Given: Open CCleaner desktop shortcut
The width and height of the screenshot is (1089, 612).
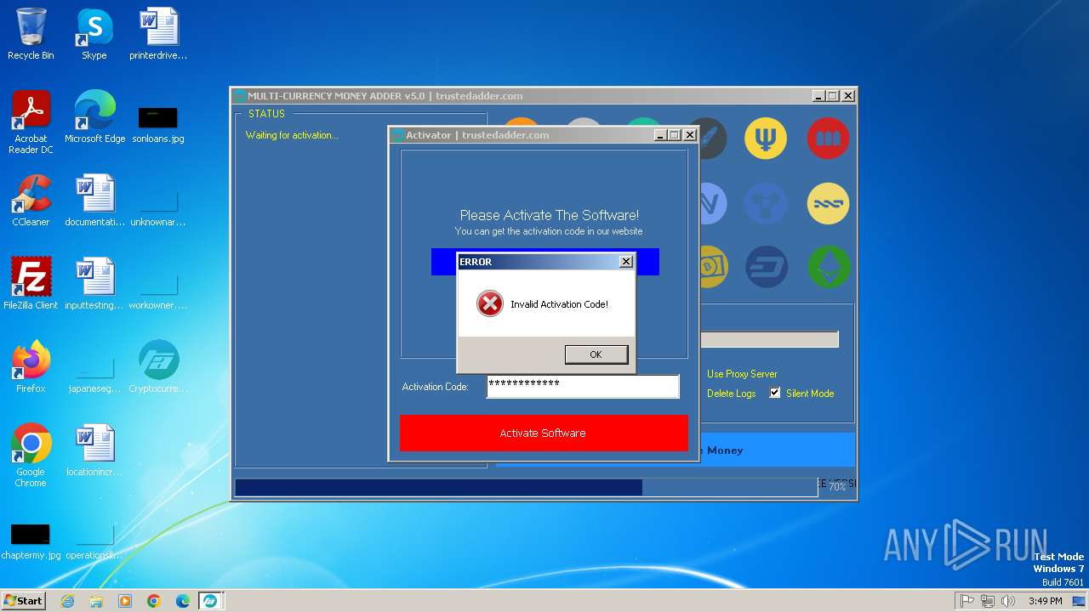Looking at the screenshot, I should [x=31, y=201].
